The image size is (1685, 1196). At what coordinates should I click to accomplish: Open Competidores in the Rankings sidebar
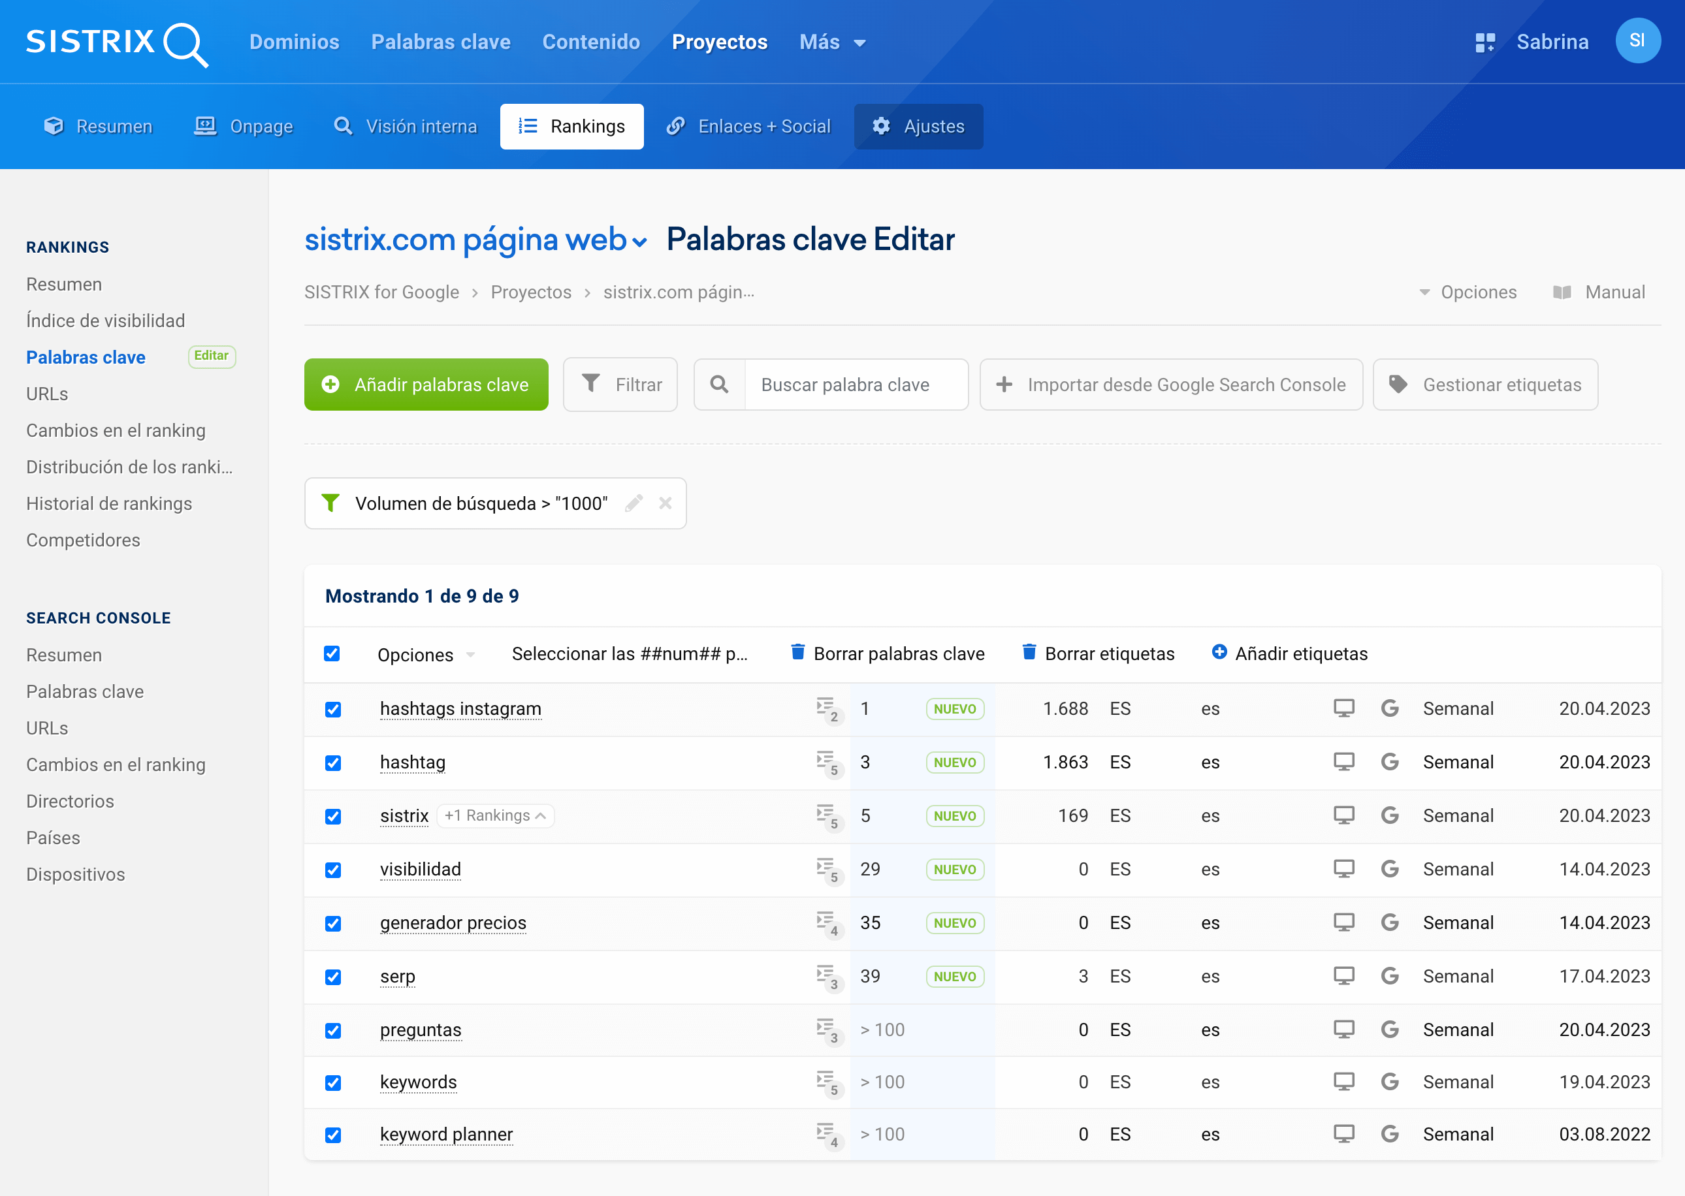[83, 540]
